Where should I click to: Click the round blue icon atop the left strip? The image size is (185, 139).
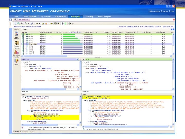[x=10, y=20]
